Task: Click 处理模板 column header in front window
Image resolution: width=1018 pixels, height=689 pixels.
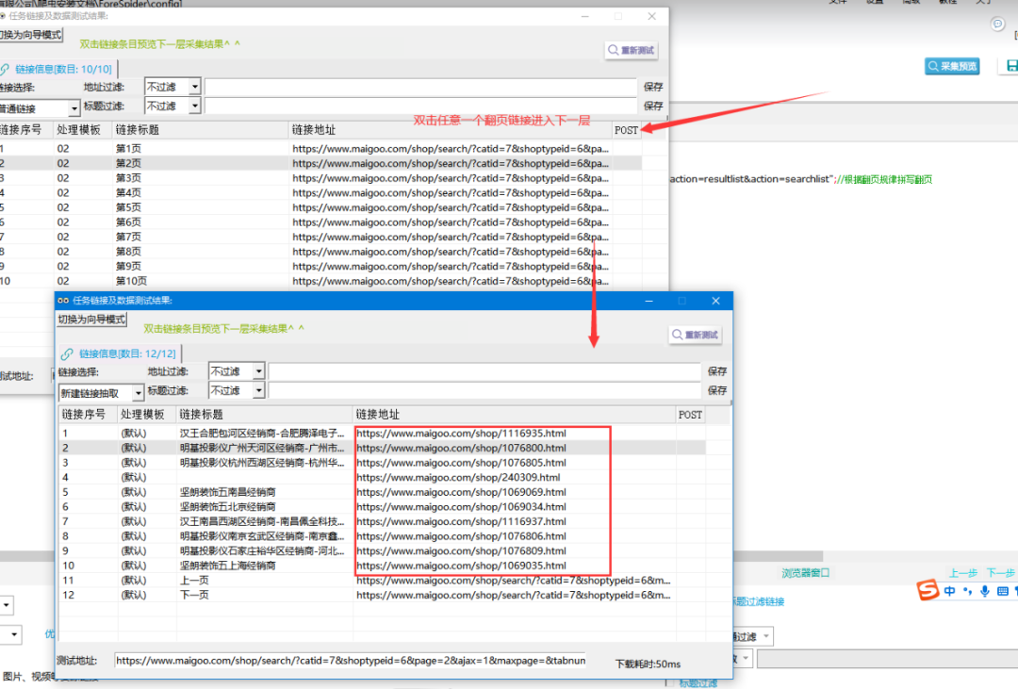Action: (x=147, y=415)
